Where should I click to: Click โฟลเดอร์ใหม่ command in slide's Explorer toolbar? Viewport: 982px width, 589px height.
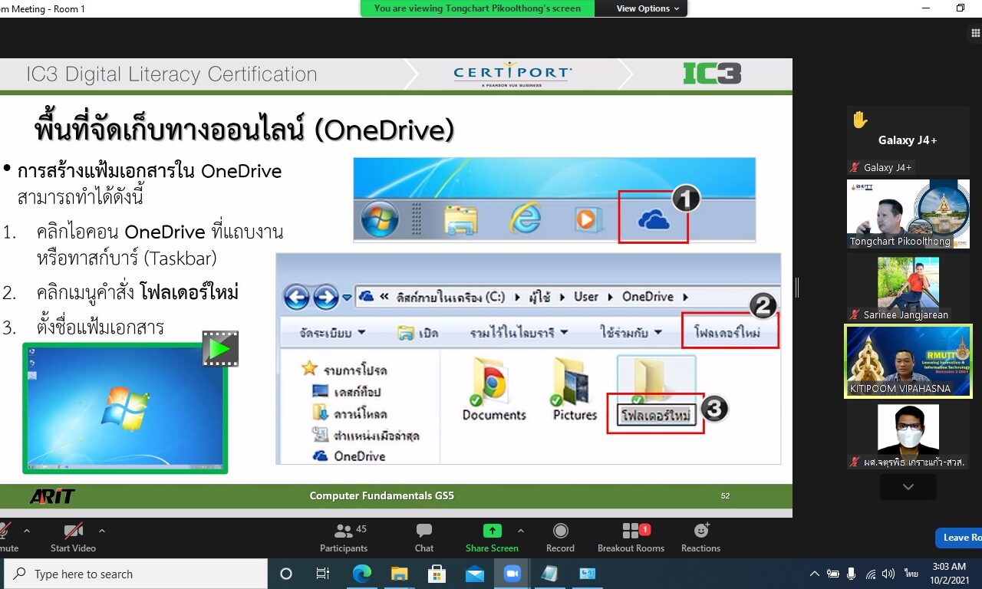click(726, 333)
